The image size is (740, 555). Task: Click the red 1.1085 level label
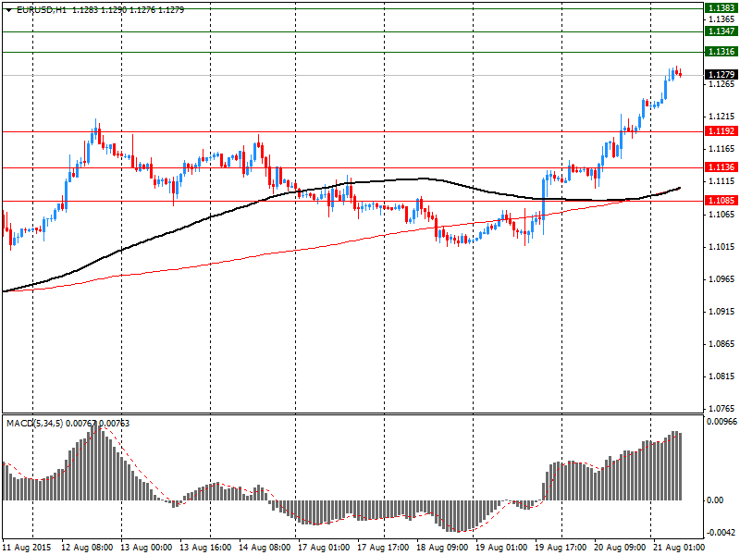coord(721,201)
